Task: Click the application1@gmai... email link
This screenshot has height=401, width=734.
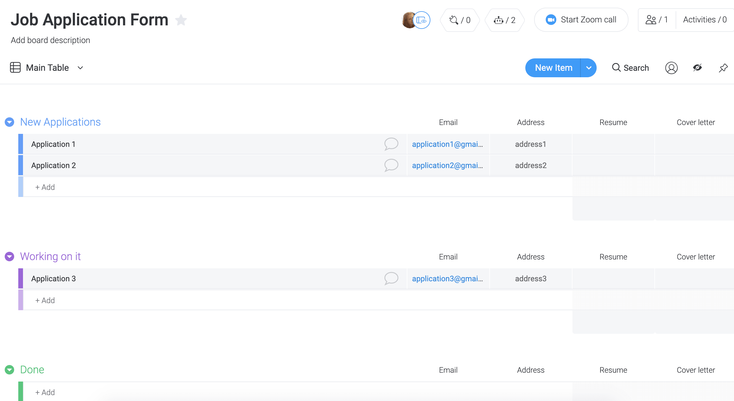Action: click(x=447, y=144)
